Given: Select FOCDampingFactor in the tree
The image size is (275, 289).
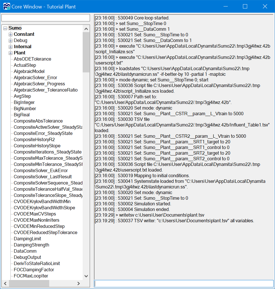Looking at the screenshot, I should 34,270.
